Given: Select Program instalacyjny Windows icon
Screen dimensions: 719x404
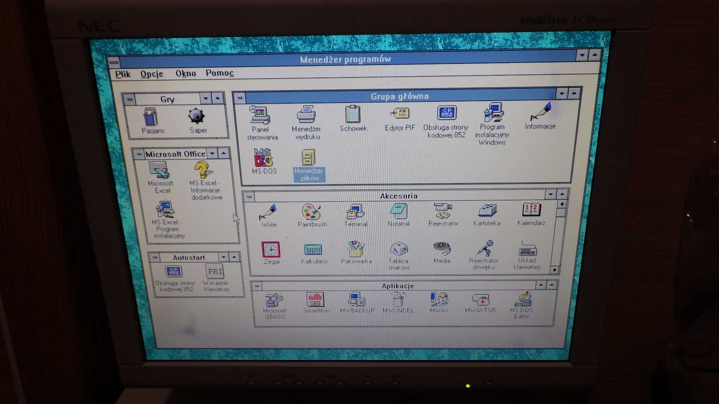Looking at the screenshot, I should point(493,112).
